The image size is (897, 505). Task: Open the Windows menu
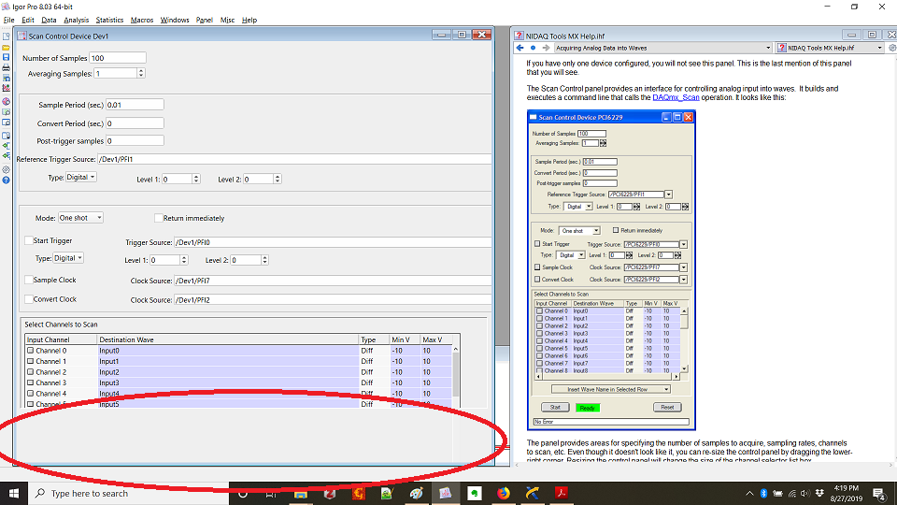pyautogui.click(x=175, y=20)
